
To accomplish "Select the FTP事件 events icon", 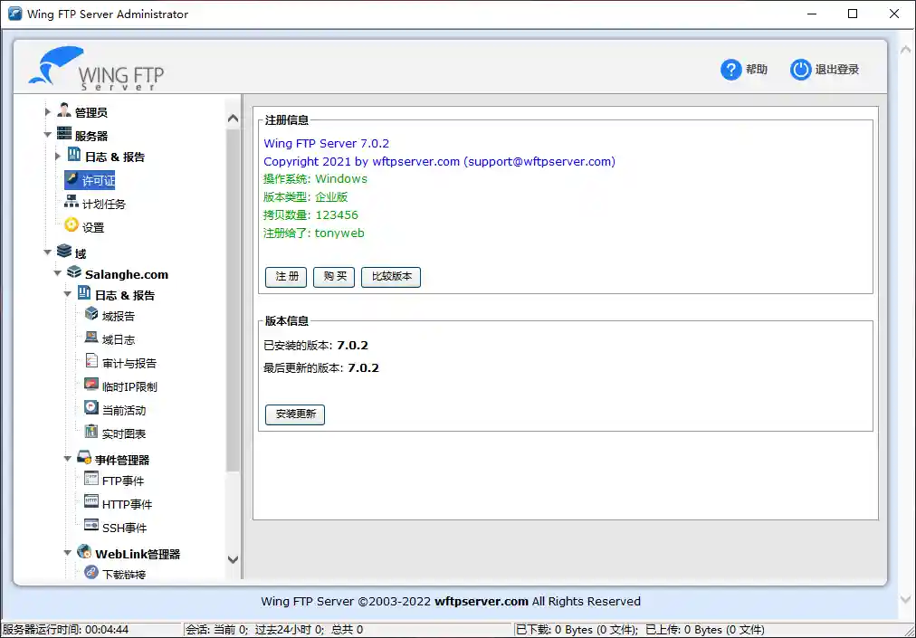I will tap(91, 481).
